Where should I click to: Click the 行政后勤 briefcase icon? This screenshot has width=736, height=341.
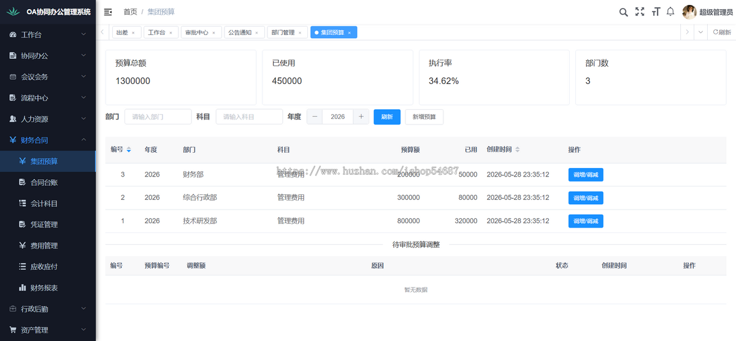[x=13, y=308]
